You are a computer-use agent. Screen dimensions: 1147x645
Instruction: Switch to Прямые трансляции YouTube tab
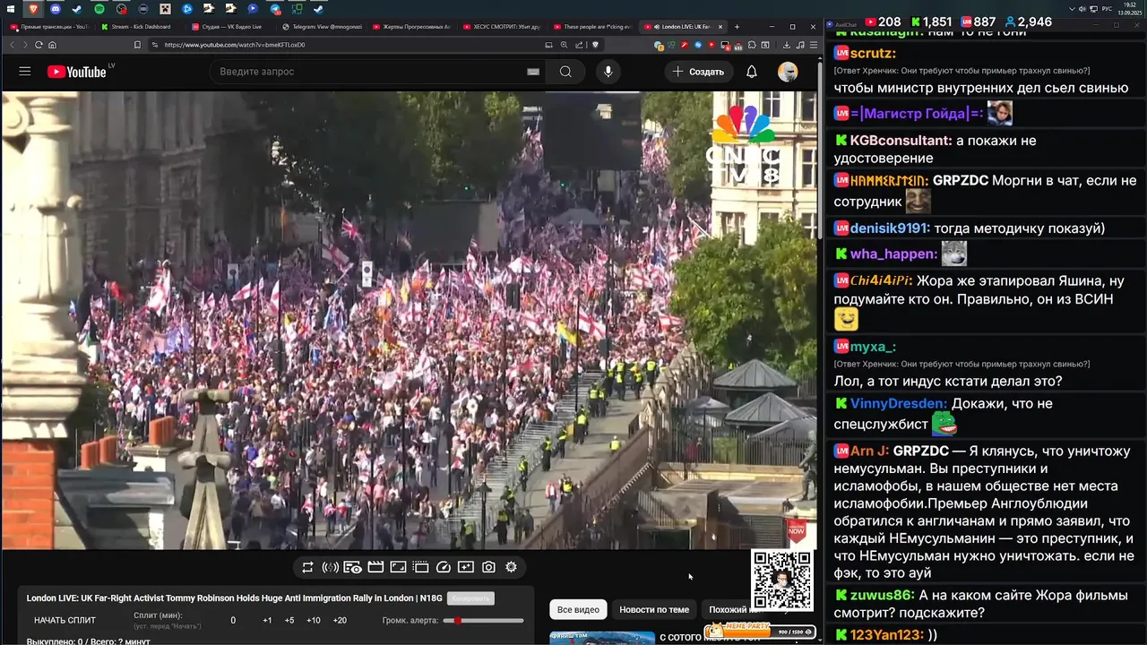tap(50, 27)
